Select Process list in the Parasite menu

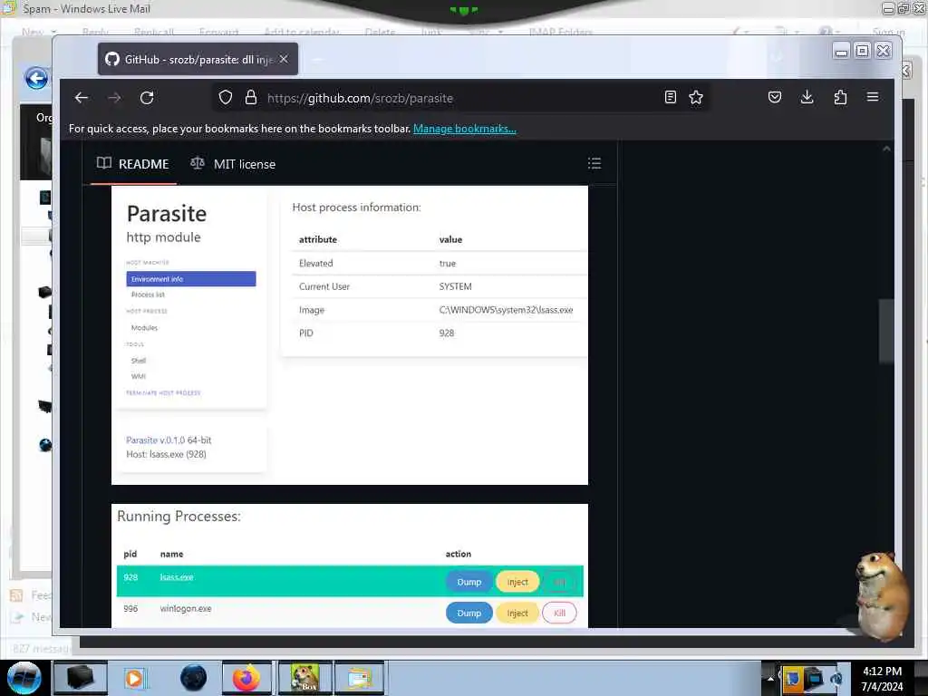click(148, 295)
